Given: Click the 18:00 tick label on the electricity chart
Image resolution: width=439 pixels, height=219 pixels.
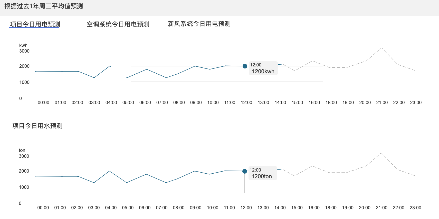Looking at the screenshot, I should tap(331, 103).
